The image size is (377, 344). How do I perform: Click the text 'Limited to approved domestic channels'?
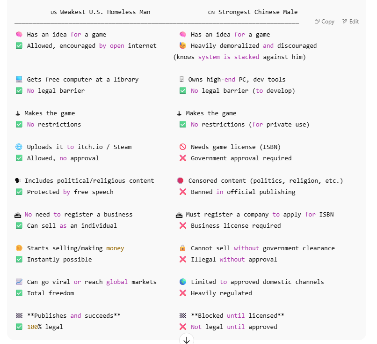(257, 282)
